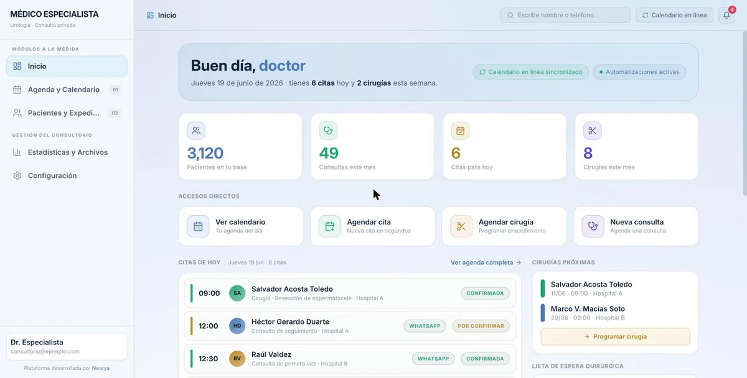Click the Inicio breadcrumb title in header
This screenshot has width=747, height=378.
(x=167, y=15)
